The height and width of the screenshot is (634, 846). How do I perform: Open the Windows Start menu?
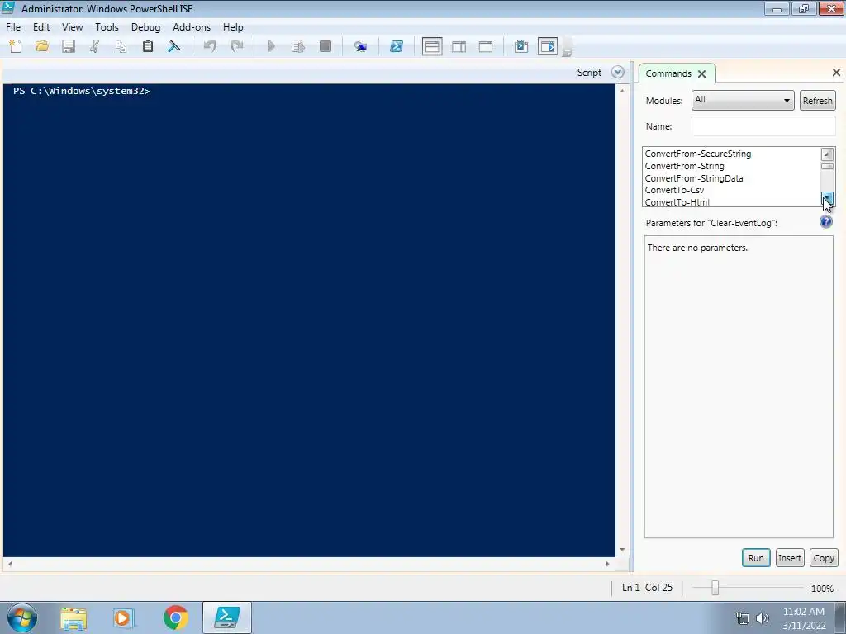22,617
